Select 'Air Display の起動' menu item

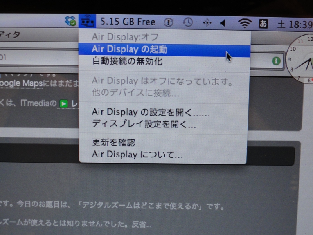click(x=164, y=49)
